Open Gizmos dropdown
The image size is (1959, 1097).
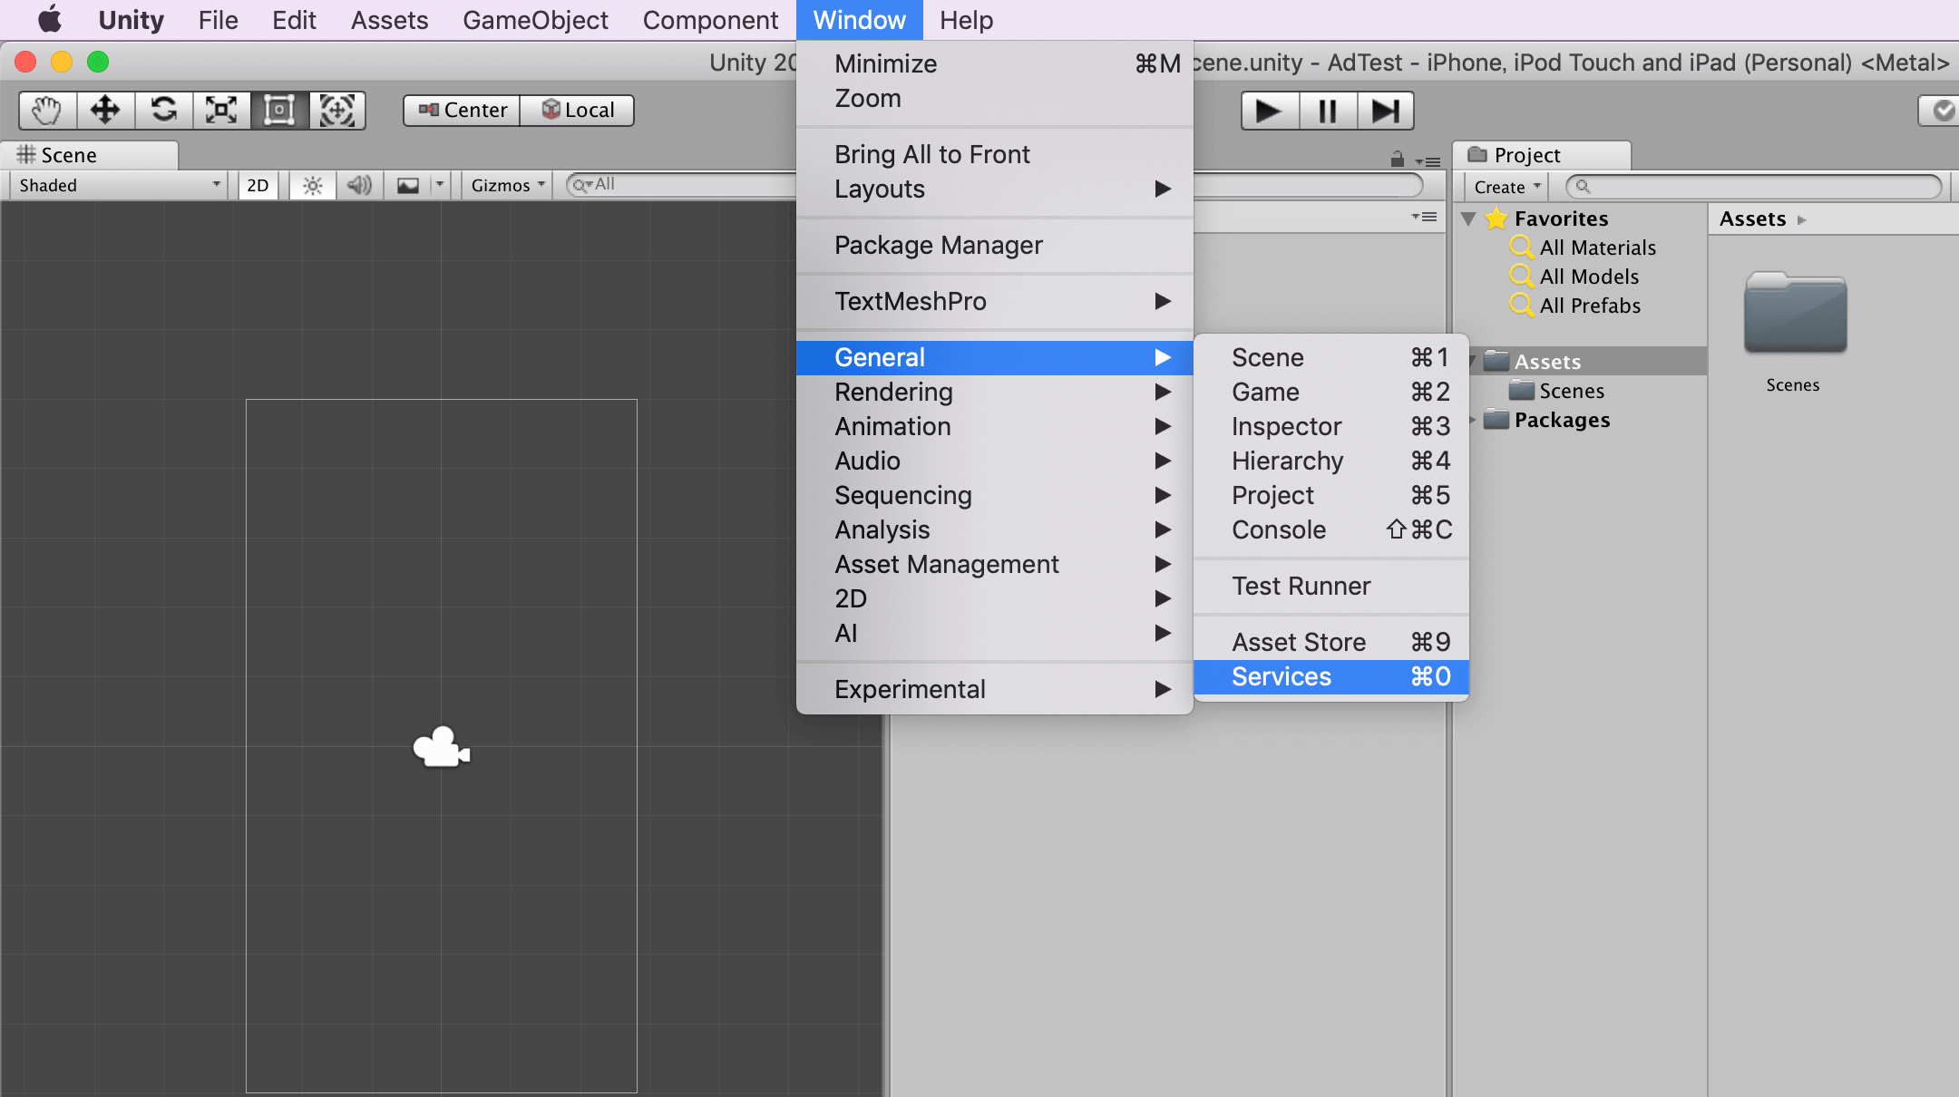[508, 186]
